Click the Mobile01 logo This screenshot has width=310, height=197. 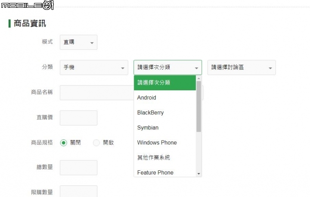coord(27,5)
